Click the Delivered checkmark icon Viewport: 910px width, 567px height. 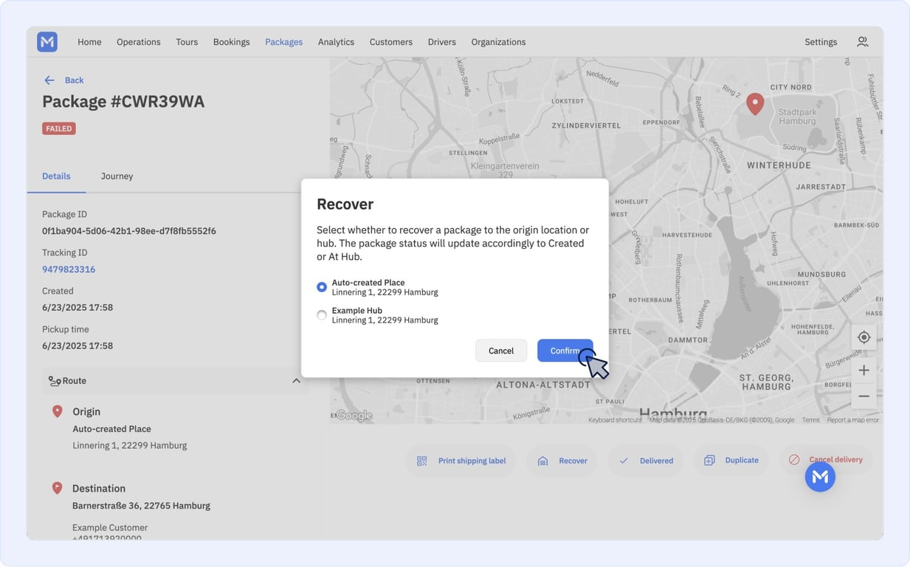click(624, 461)
